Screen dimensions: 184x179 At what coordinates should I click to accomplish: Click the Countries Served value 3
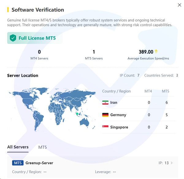177,75
